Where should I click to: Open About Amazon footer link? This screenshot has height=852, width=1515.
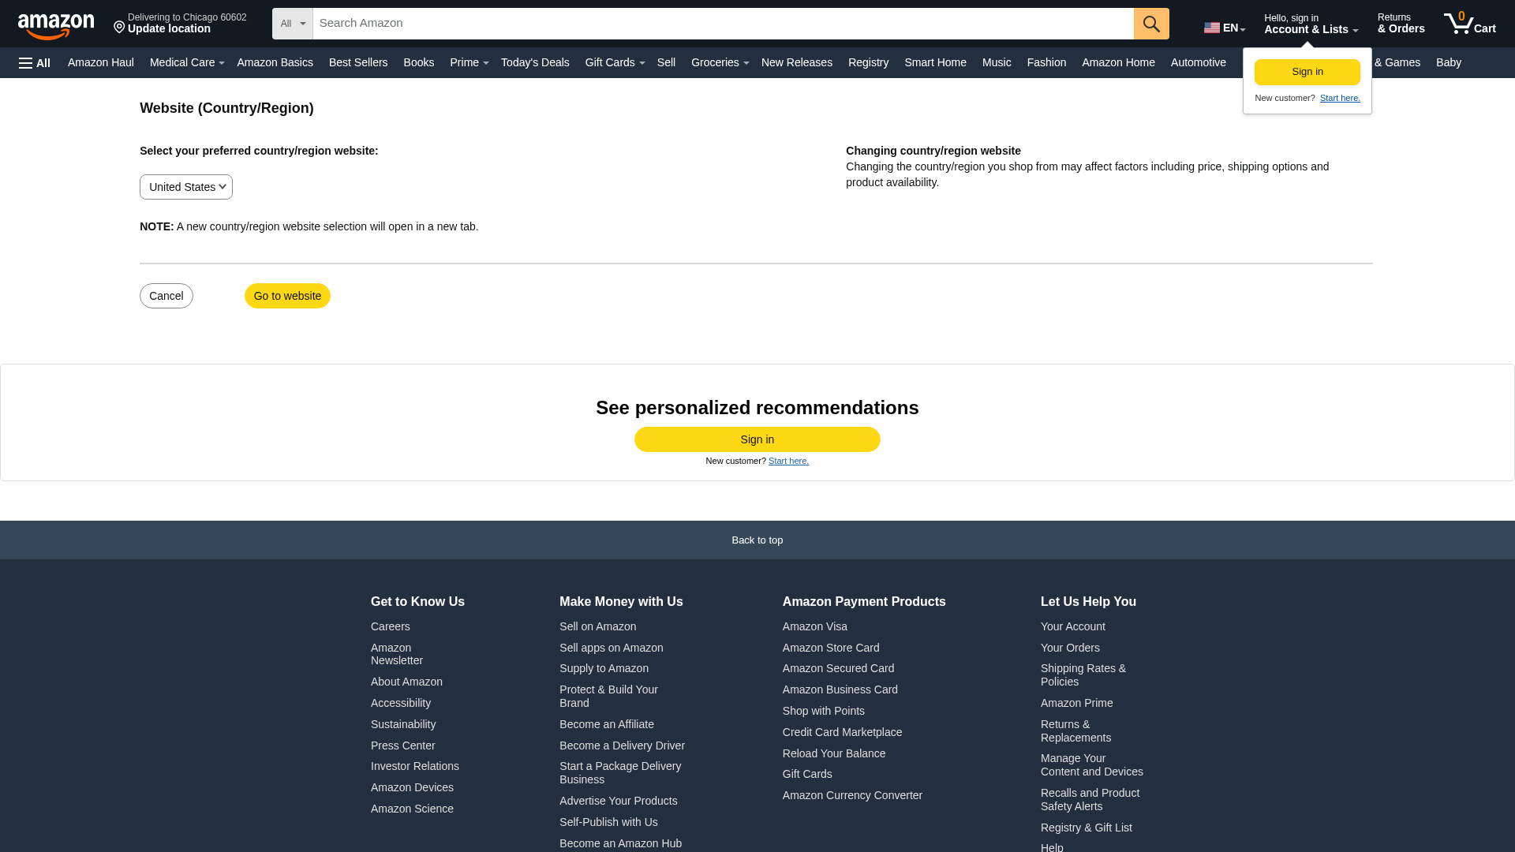(406, 682)
